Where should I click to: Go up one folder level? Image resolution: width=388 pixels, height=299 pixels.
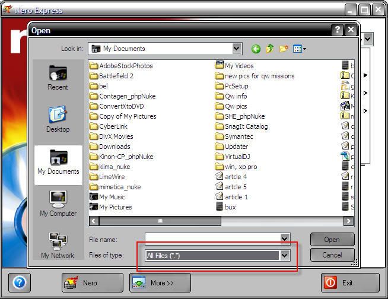point(270,49)
